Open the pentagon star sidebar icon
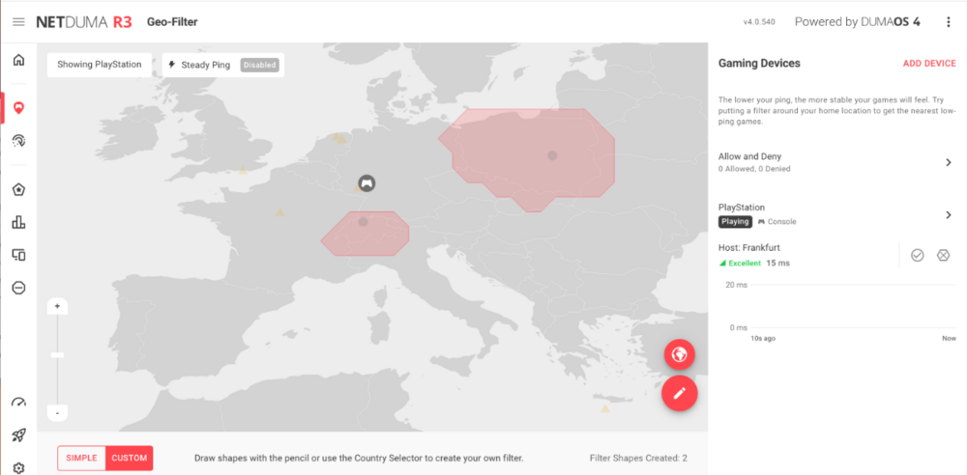The height and width of the screenshot is (475, 967). 18,189
